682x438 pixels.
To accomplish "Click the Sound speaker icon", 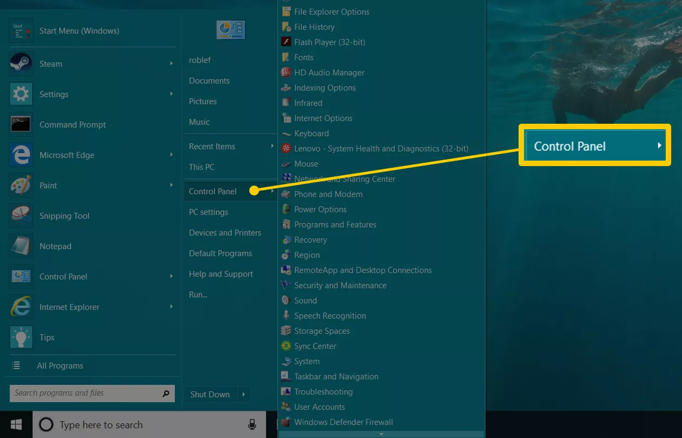I will (286, 301).
